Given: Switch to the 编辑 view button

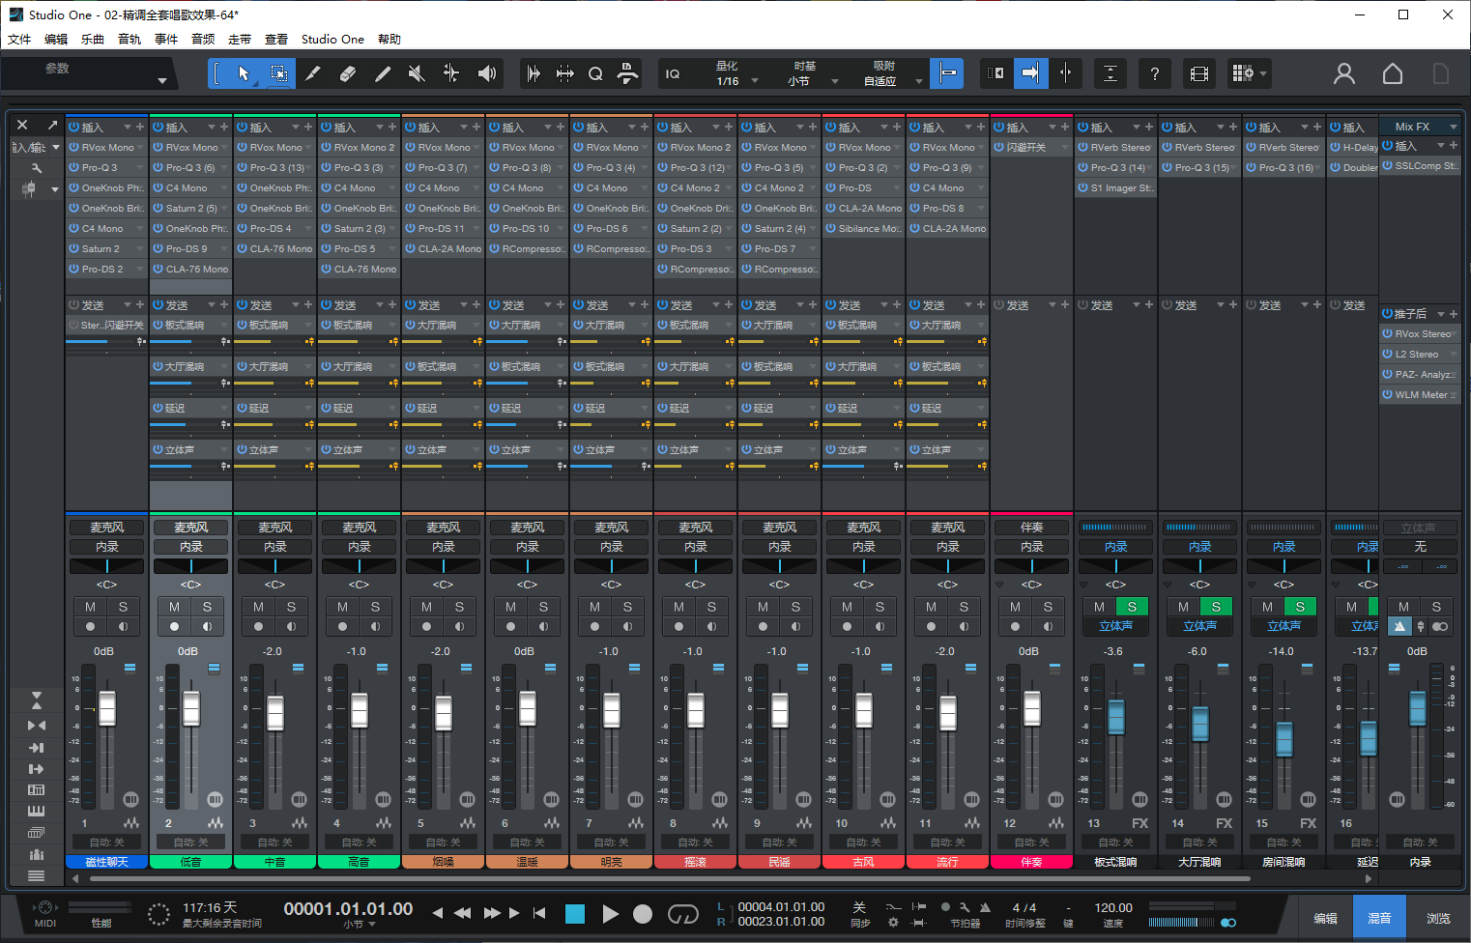Looking at the screenshot, I should click(x=1325, y=918).
